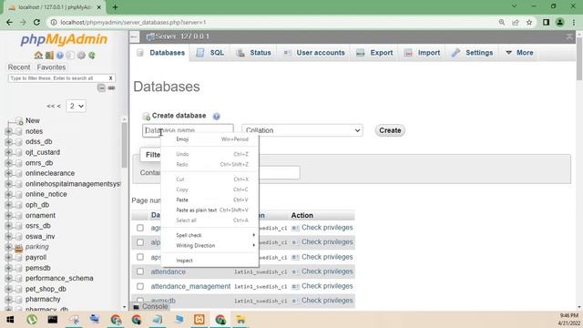
Task: Collapse all tree items icon
Action: tap(101, 87)
